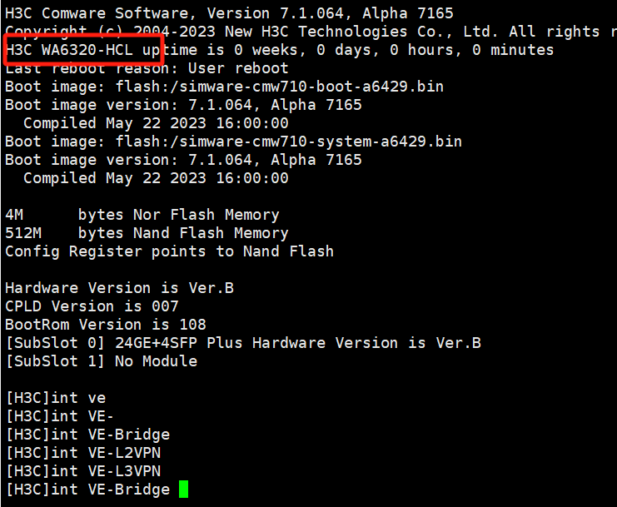The image size is (617, 507).
Task: Click the SubSlot 1 No Module line
Action: (x=101, y=361)
